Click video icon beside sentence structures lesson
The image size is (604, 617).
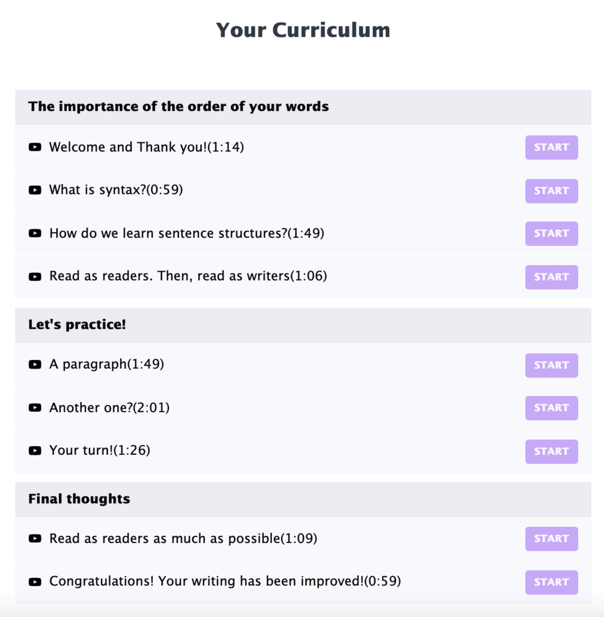(35, 234)
